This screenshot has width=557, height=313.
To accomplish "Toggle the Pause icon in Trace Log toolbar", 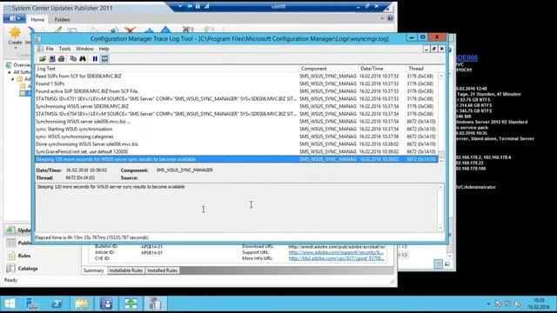I will point(95,59).
